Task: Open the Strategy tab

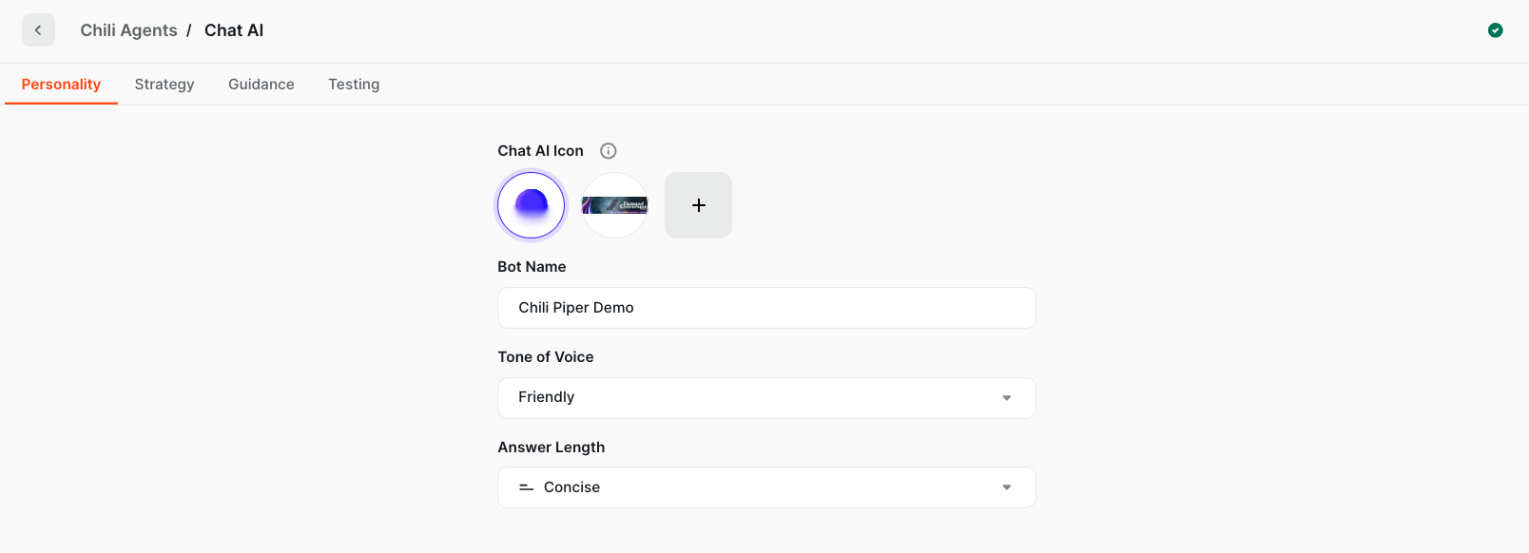Action: [x=165, y=85]
